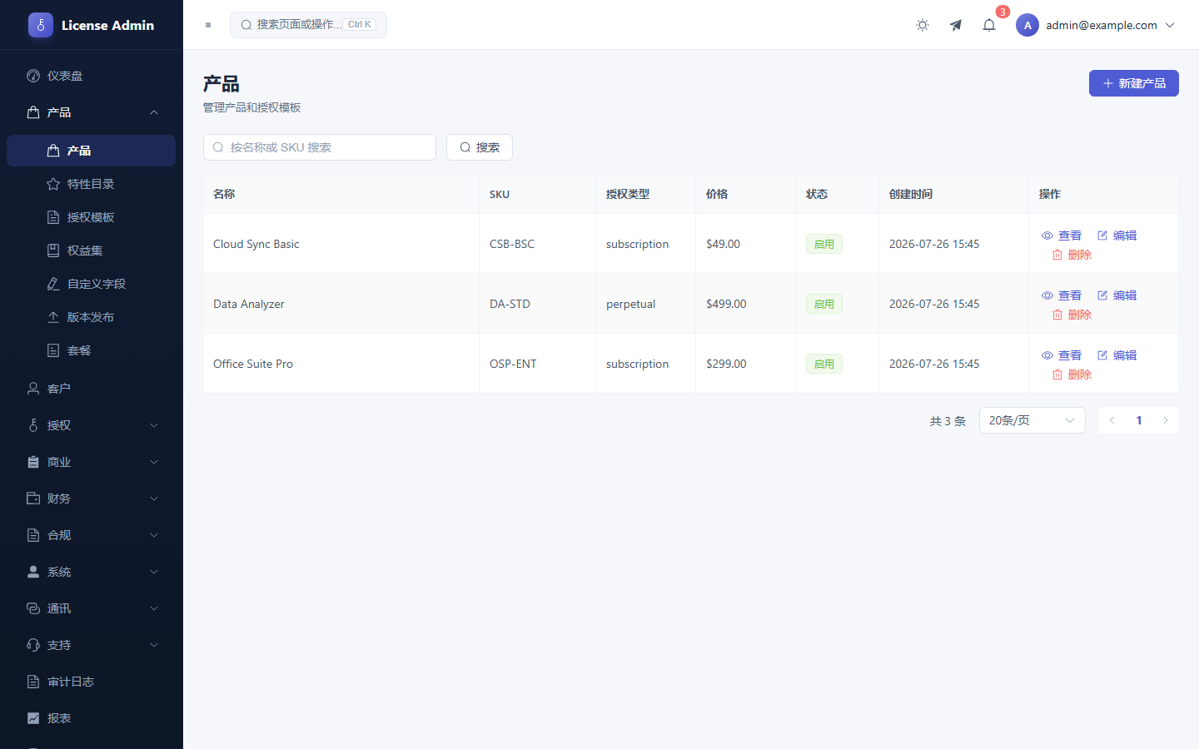Open the 20条/页 page size dropdown
Viewport: 1199px width, 749px height.
(1032, 420)
